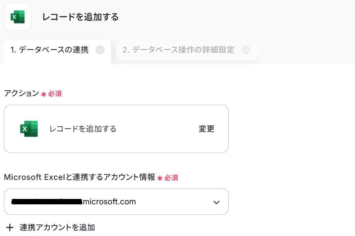Viewport: 355px width, 236px height.
Task: Click the Excel icon in the header
Action: click(x=18, y=17)
